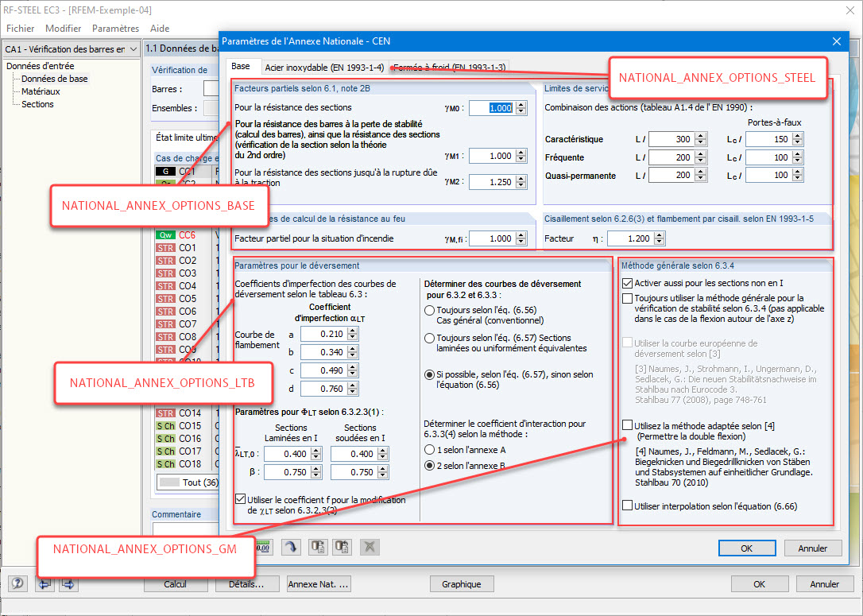The height and width of the screenshot is (616, 863).
Task: Open the Aide menu
Action: point(160,28)
